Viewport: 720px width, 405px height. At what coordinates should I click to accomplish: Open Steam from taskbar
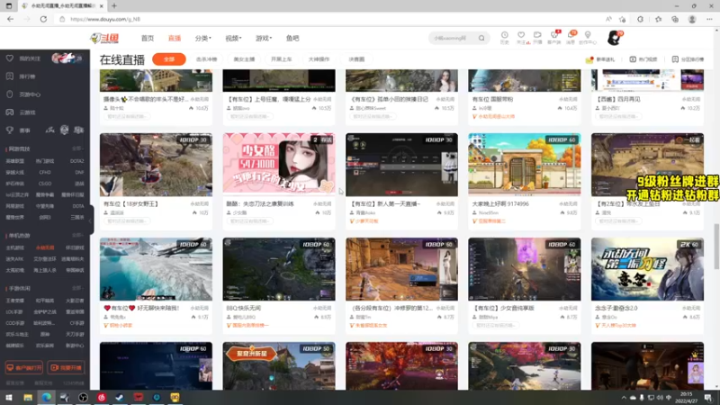120,397
